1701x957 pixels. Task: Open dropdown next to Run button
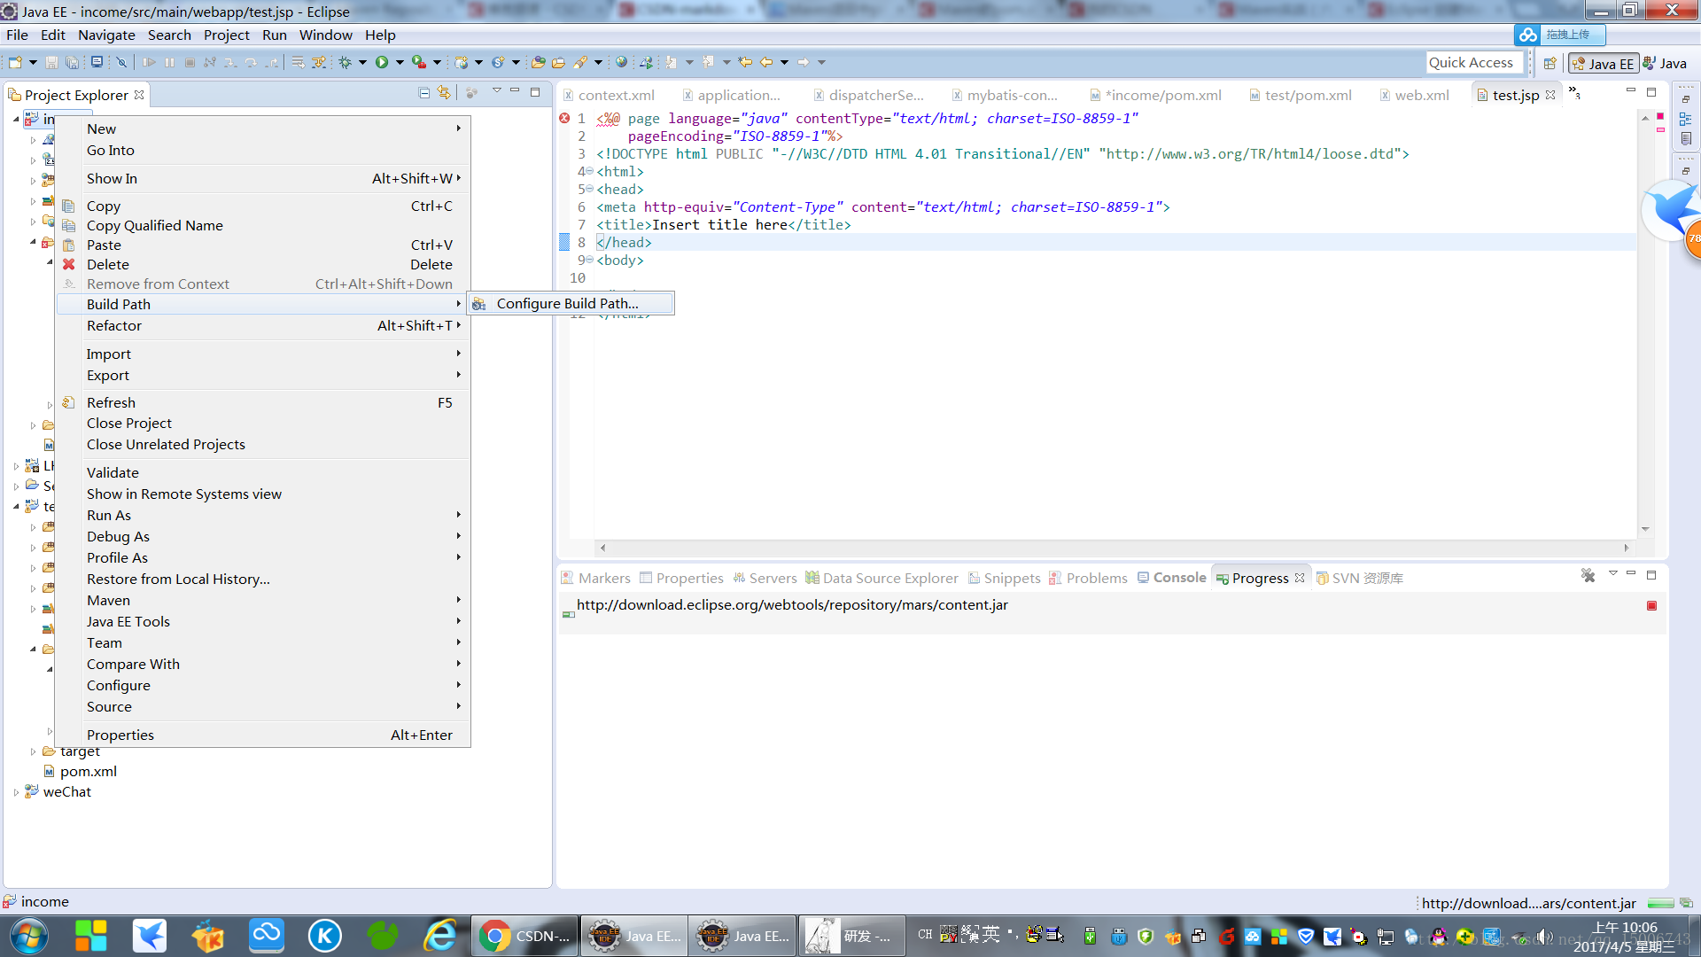tap(400, 62)
